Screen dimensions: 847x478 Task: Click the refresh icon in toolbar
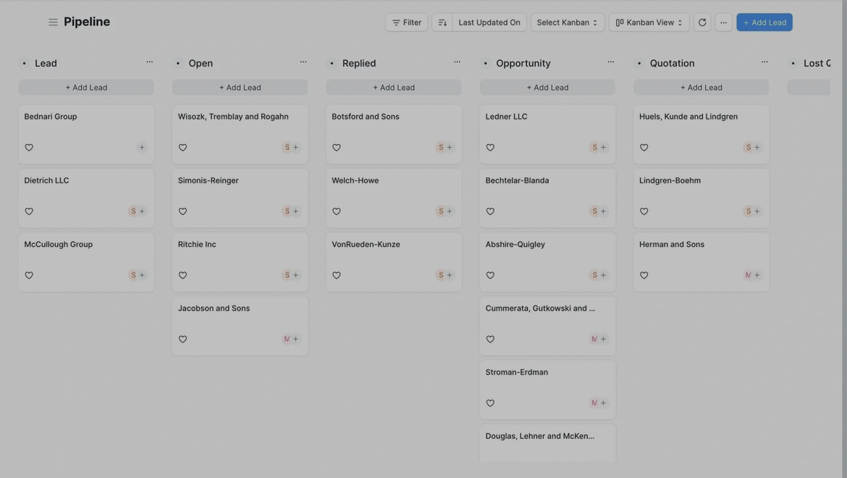[701, 22]
